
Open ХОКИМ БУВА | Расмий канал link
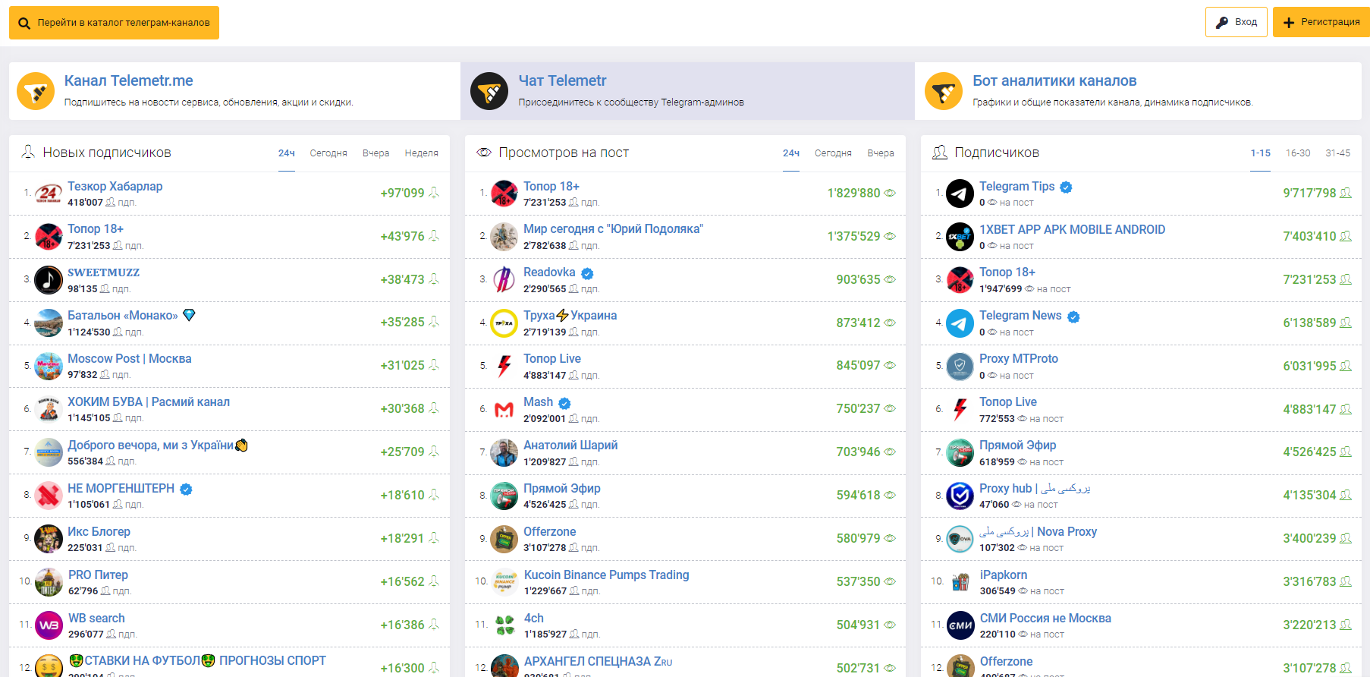[x=149, y=402]
